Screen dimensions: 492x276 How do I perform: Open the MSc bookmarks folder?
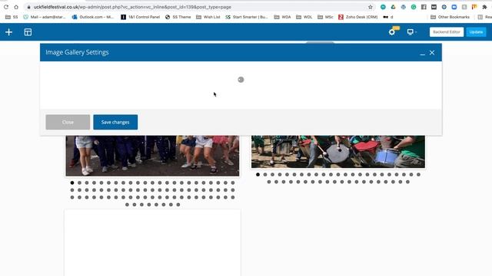point(325,17)
